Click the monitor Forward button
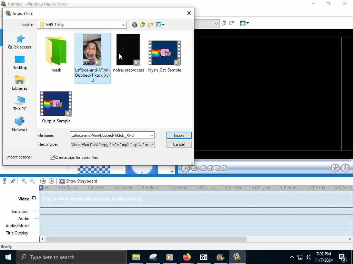 224,168
